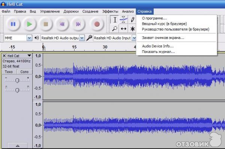Image resolution: width=225 pixels, height=149 pixels.
Task: Click the 15 mark on the timeline ruler
Action: click(x=74, y=47)
